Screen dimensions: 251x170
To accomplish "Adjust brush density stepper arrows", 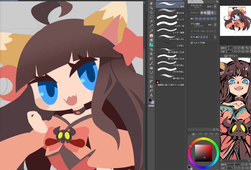I will click(212, 25).
